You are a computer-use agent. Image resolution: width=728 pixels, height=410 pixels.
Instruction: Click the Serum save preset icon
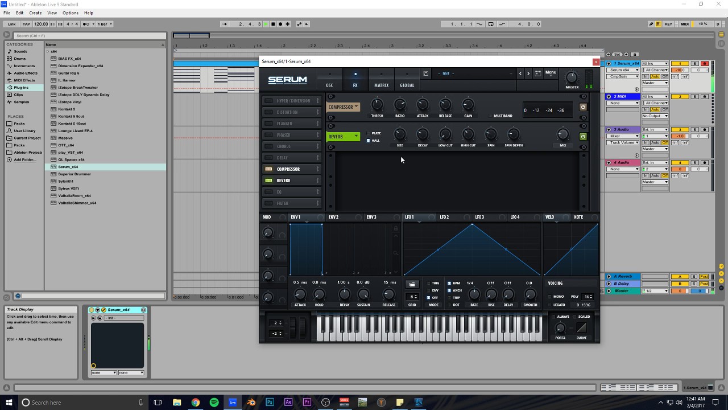click(425, 73)
